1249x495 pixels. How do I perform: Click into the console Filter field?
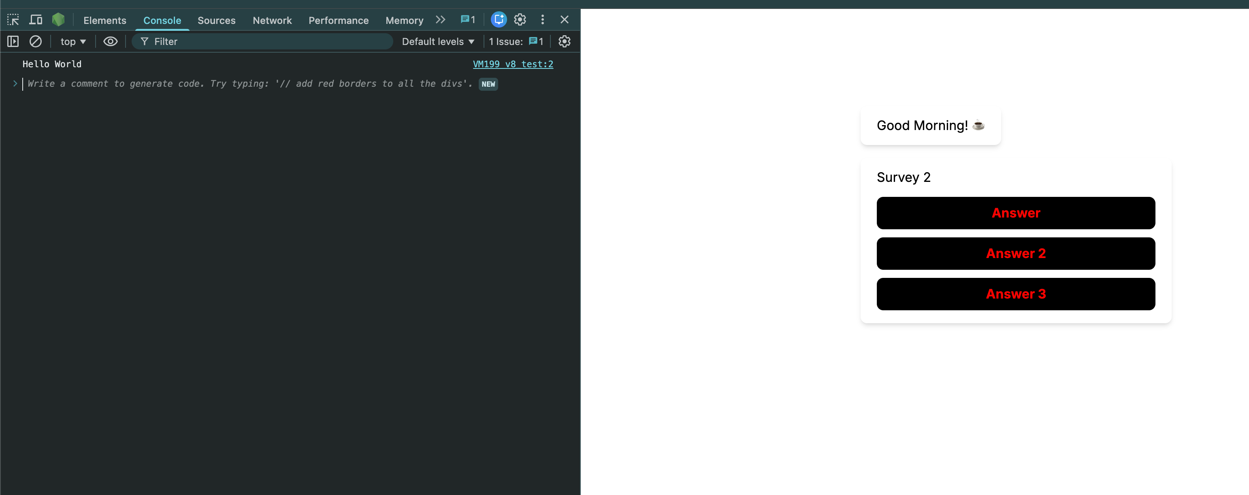click(x=266, y=42)
